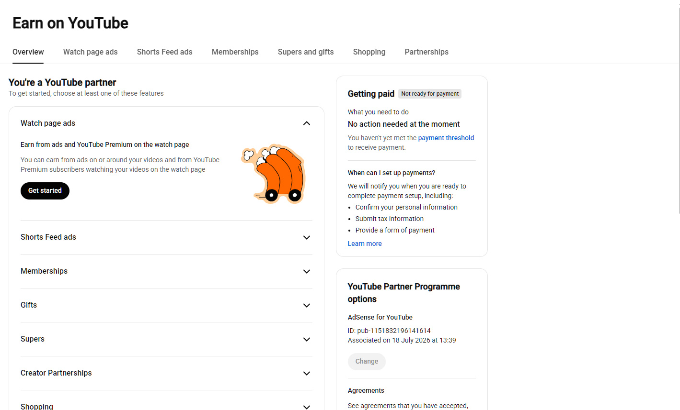The width and height of the screenshot is (680, 410).
Task: Click the See agreements that you have accepted text
Action: click(408, 406)
